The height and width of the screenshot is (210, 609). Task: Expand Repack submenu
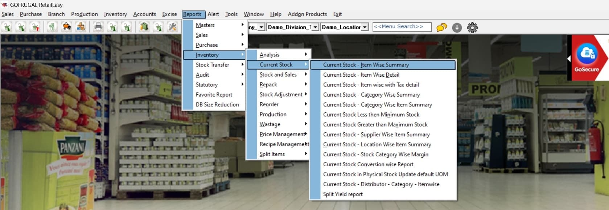coord(278,85)
